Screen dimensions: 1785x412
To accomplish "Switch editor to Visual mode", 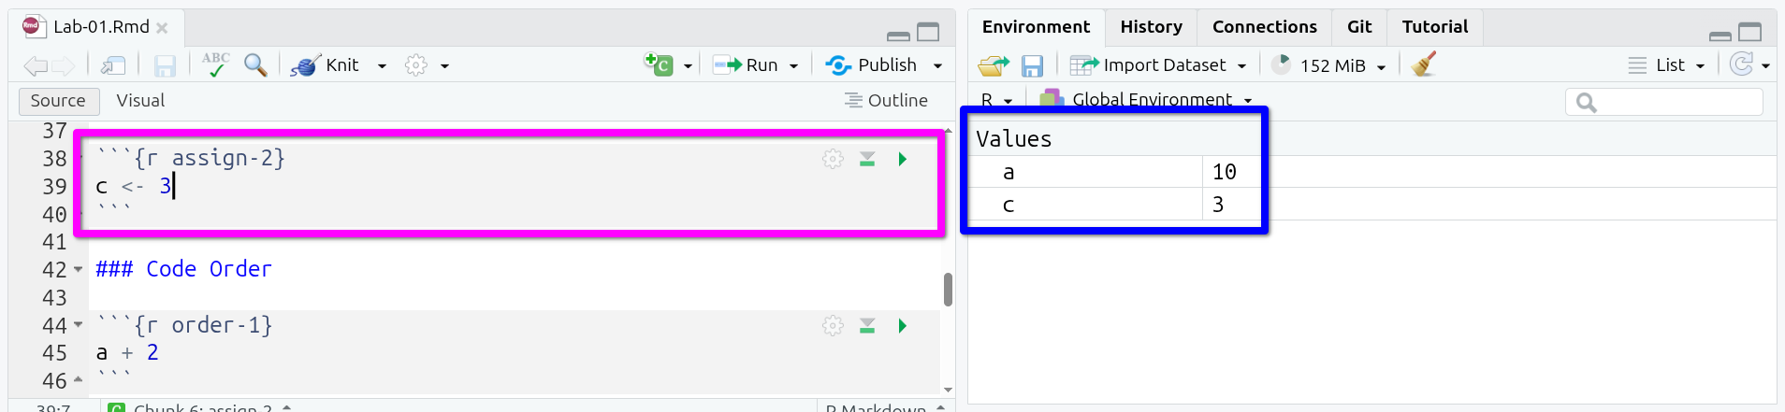I will (x=140, y=100).
